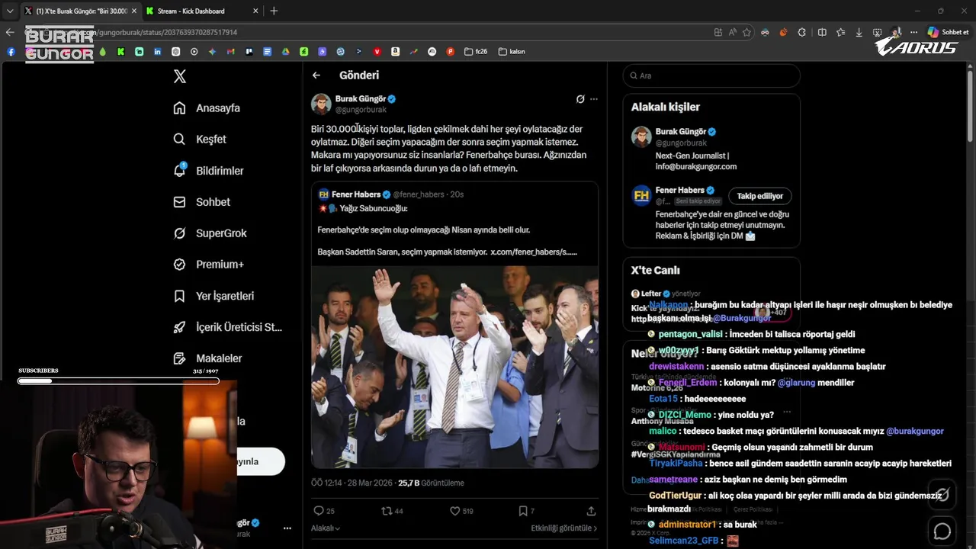Open browser Settings and more ellipsis menu

coord(913,32)
